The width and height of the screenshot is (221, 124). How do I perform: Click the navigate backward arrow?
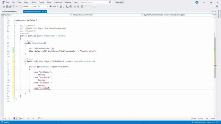(29, 118)
